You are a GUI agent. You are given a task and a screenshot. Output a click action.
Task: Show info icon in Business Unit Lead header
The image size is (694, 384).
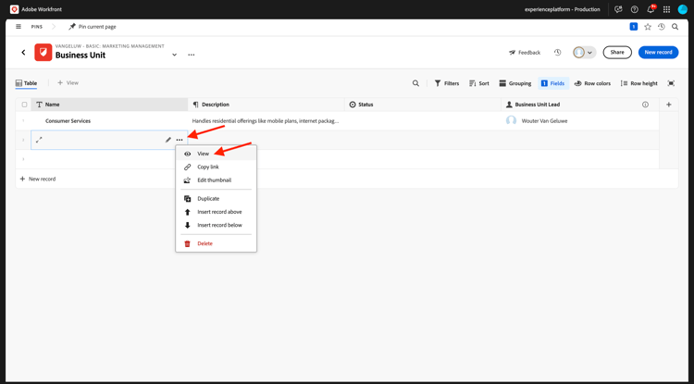(645, 105)
